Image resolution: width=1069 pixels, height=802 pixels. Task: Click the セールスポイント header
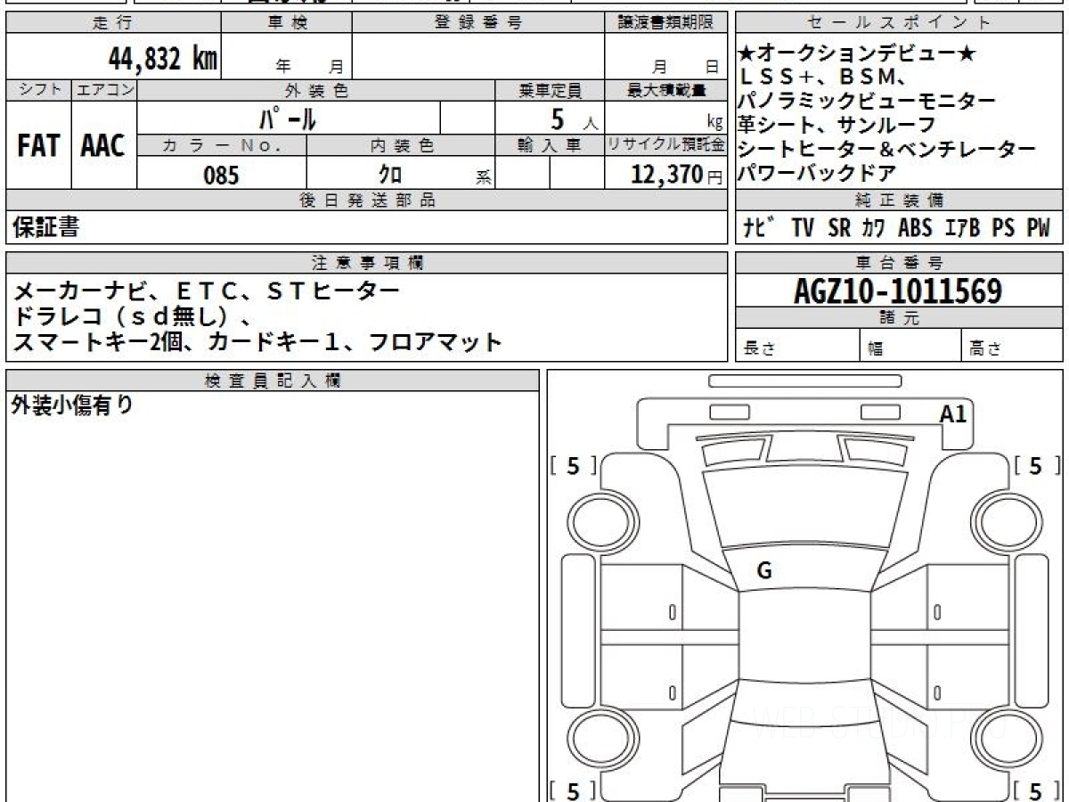tap(900, 23)
